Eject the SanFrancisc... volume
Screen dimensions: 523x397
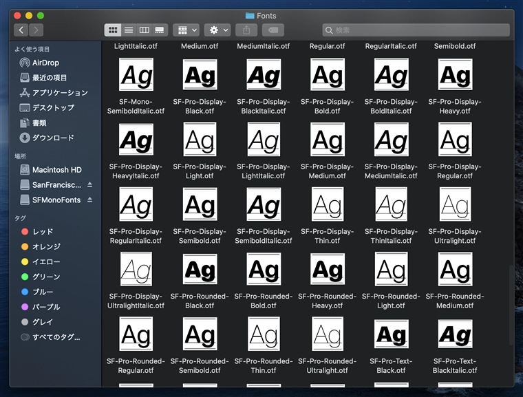click(x=89, y=185)
